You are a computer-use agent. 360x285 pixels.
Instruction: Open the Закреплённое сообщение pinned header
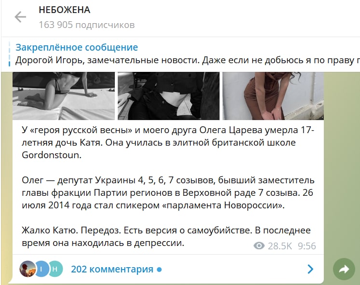[77, 47]
